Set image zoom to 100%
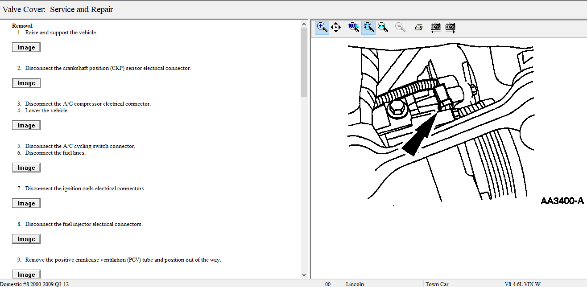The image size is (587, 287). 353,27
